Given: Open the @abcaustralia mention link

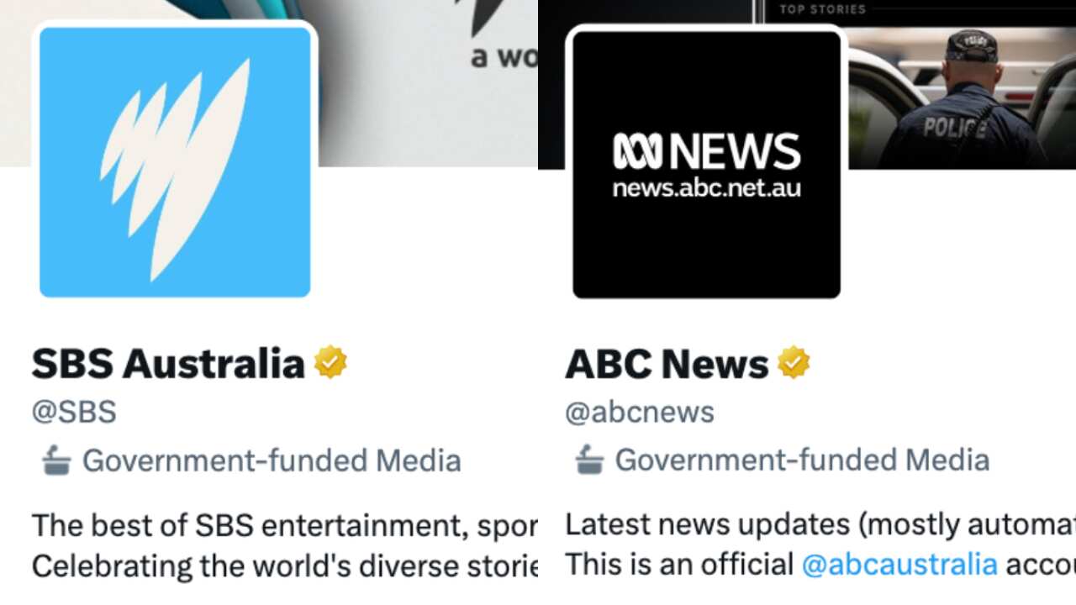Looking at the screenshot, I should tap(899, 564).
